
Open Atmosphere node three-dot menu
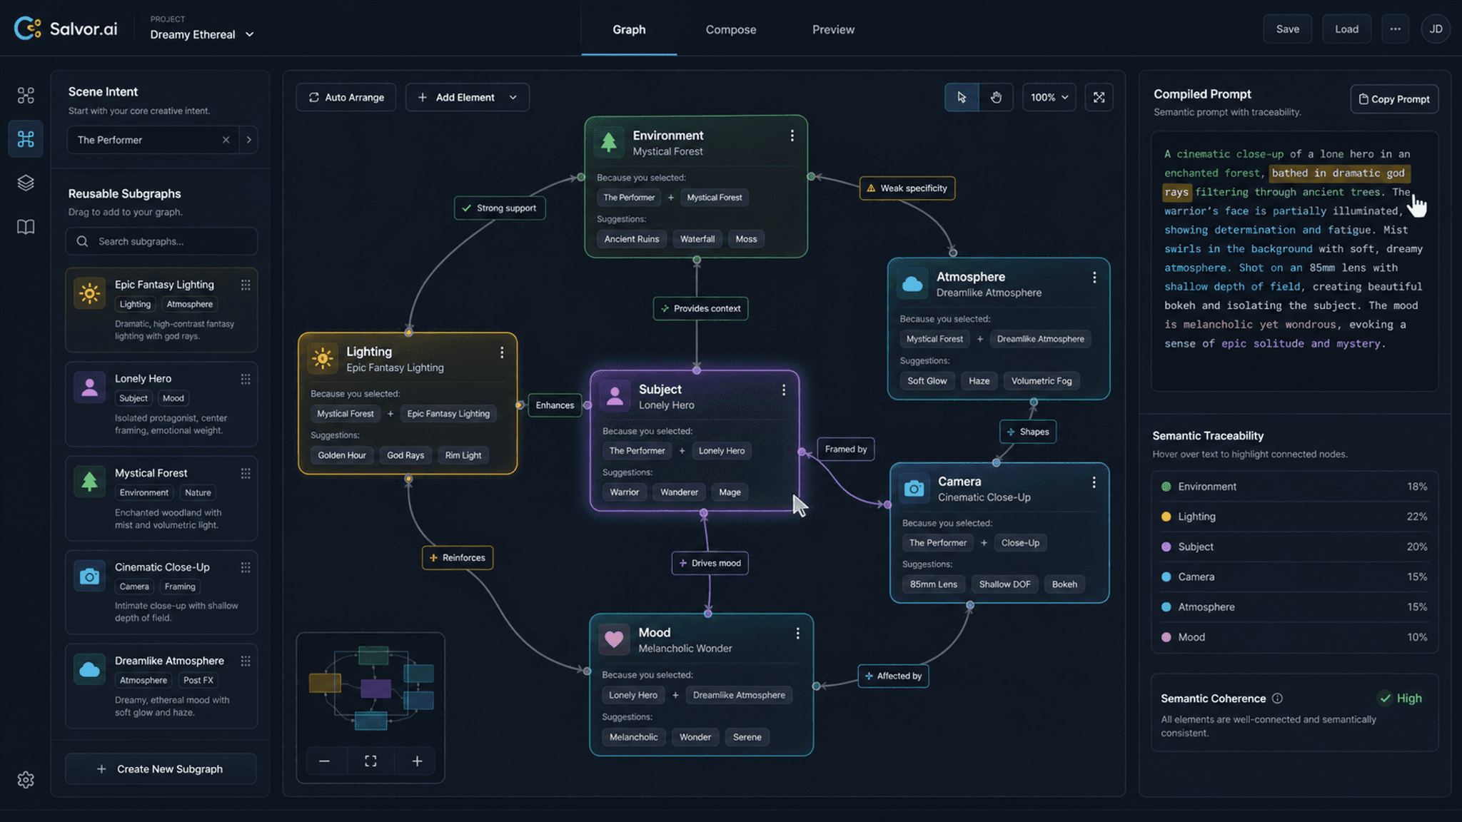[1094, 278]
